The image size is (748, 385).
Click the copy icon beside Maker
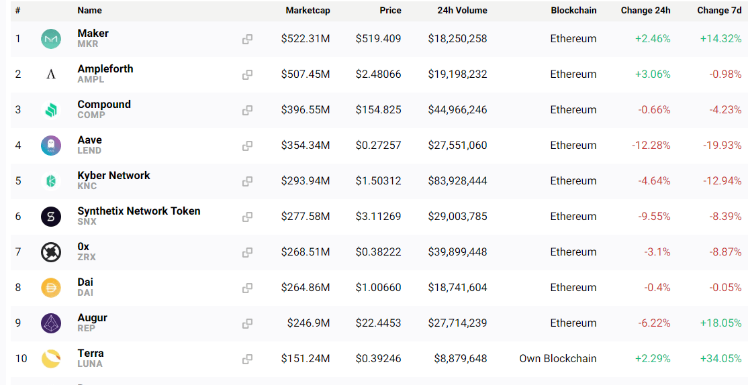click(247, 39)
